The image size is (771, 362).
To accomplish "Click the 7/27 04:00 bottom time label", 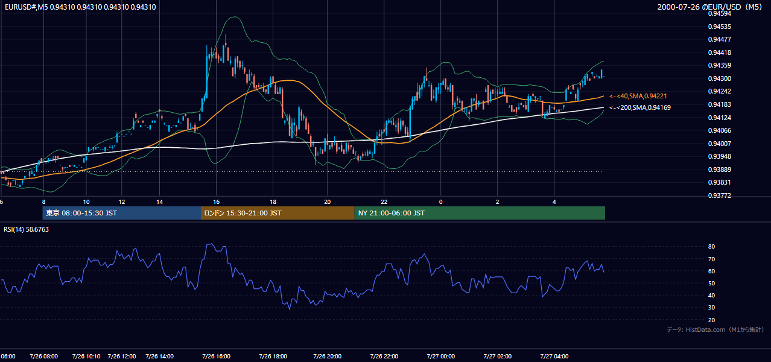I will tap(554, 357).
